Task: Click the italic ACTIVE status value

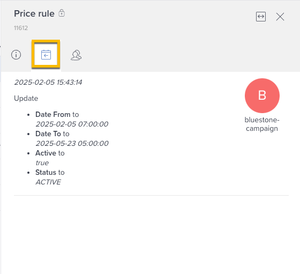Action: 48,182
